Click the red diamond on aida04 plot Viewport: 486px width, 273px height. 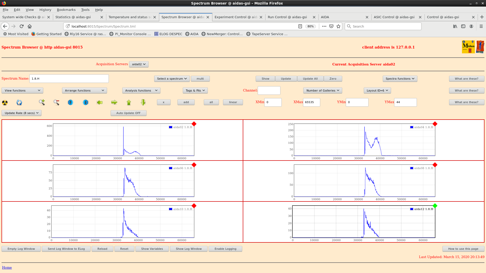[435, 124]
